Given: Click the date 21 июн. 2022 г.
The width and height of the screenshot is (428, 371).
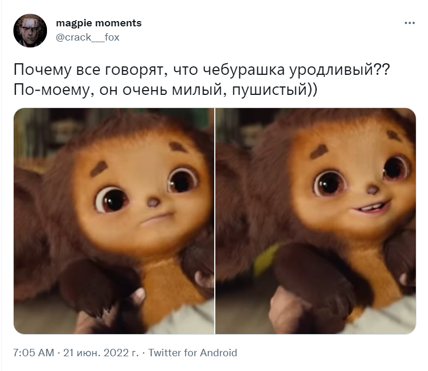Looking at the screenshot, I should (x=101, y=353).
